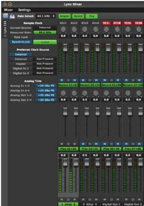Click the left pan knob under Record 07+08

click(128, 93)
